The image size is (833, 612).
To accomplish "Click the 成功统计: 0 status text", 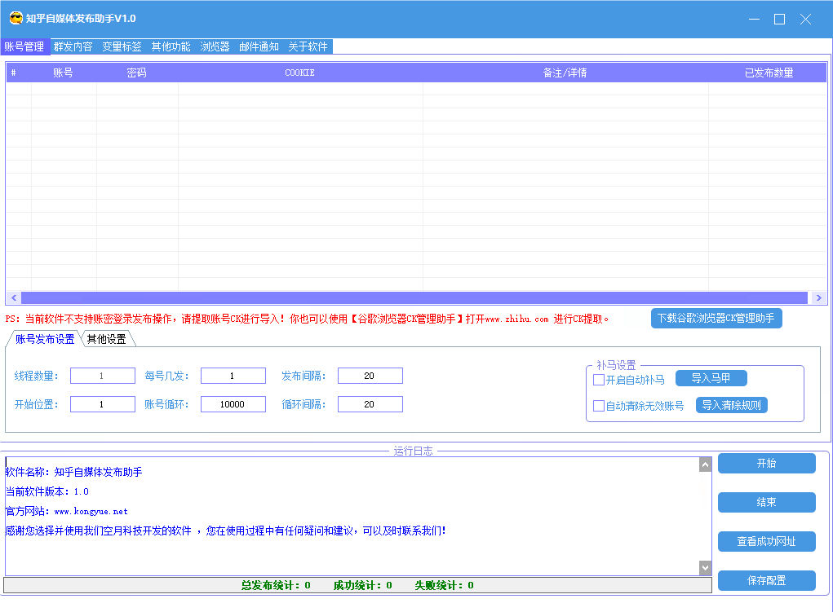I will [363, 585].
